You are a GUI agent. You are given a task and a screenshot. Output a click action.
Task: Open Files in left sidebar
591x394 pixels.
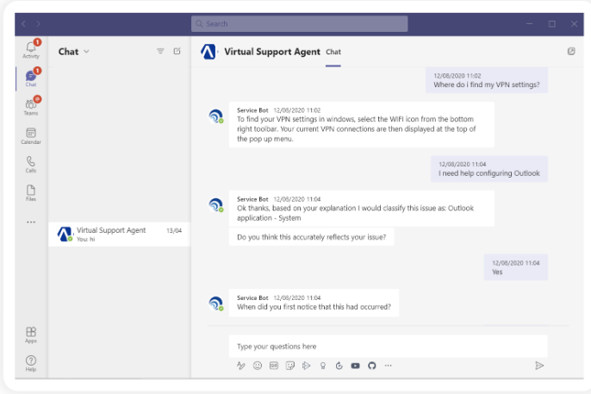[31, 192]
